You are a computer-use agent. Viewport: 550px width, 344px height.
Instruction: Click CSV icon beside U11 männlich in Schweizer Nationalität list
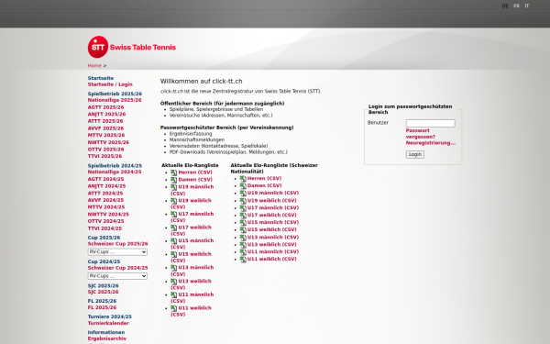click(243, 252)
